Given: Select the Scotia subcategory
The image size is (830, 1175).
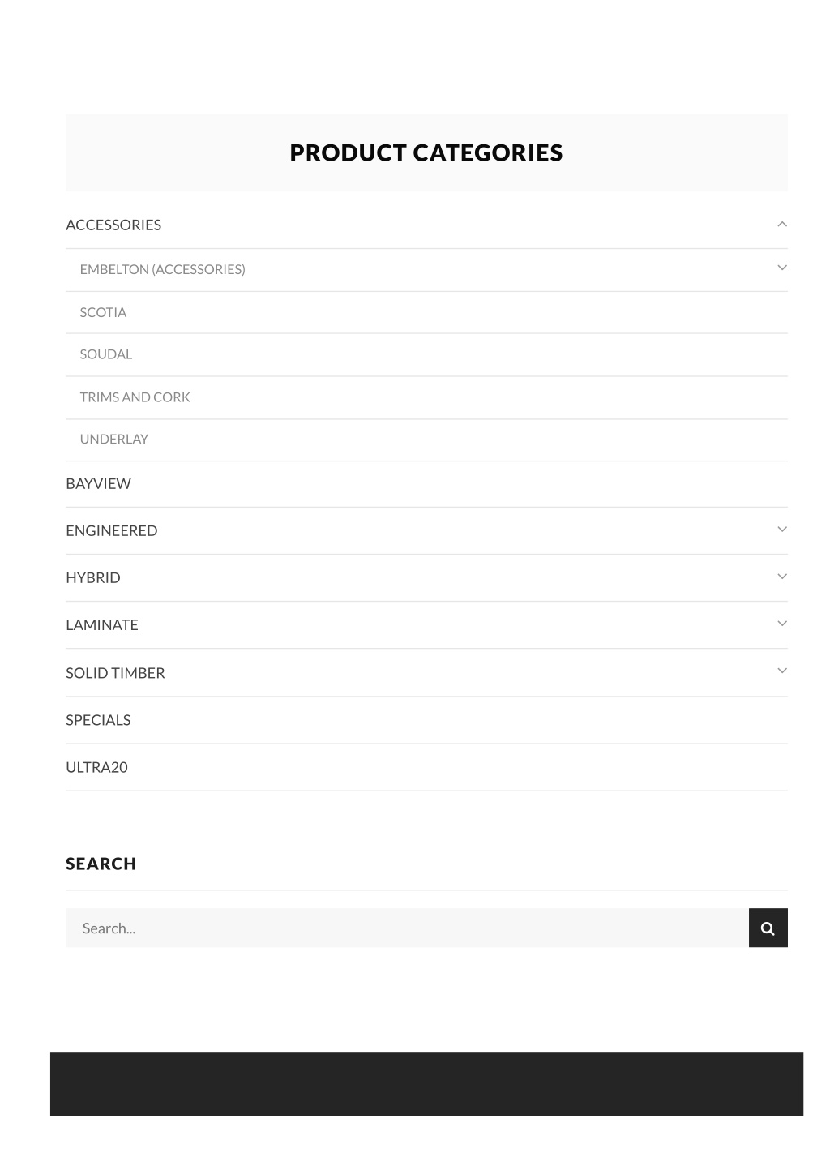Looking at the screenshot, I should click(103, 312).
